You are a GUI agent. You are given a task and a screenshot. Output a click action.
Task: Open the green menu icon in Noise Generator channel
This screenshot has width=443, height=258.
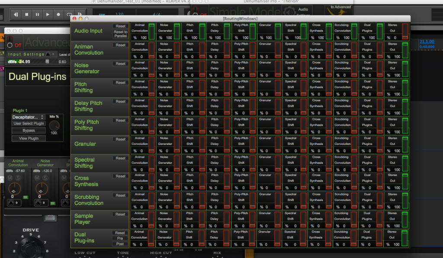(x=53, y=203)
